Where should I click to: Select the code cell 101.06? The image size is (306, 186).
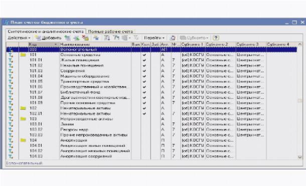44,87
